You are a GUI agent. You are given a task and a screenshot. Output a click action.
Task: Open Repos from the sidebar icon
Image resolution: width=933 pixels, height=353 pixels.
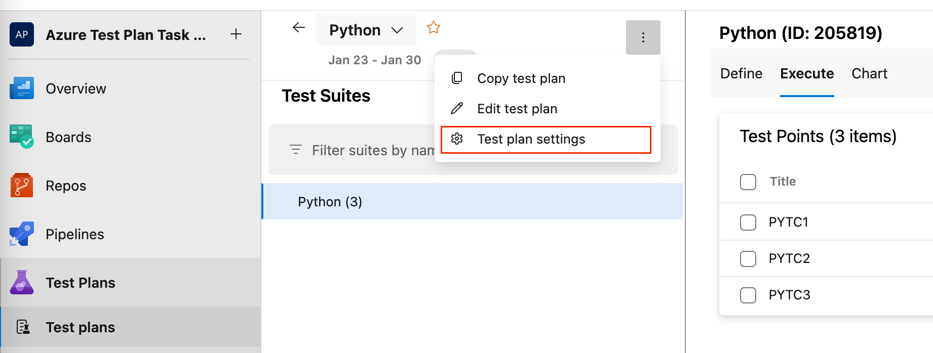coord(21,185)
